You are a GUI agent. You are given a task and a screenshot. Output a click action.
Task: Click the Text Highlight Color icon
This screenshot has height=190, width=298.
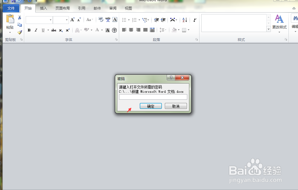pos(87,30)
